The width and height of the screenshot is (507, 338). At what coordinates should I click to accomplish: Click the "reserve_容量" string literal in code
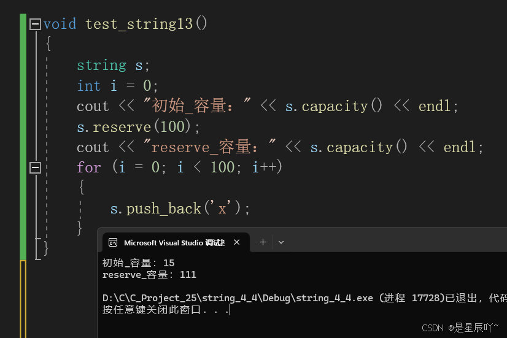pos(210,147)
